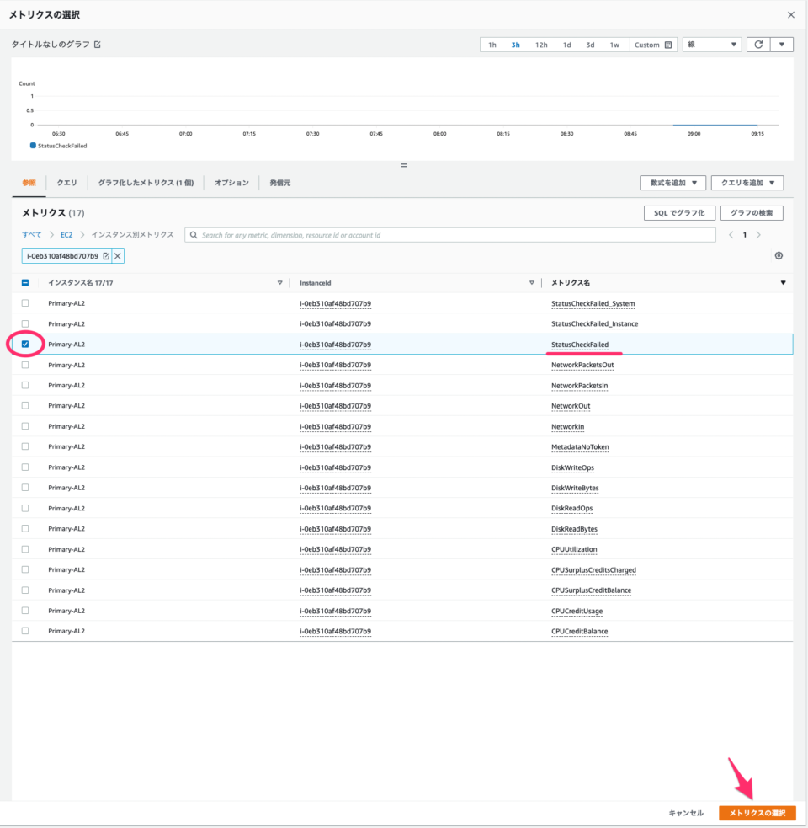Viewport: 808px width, 828px height.
Task: Check the select-all checkbox in table header
Action: pos(25,282)
